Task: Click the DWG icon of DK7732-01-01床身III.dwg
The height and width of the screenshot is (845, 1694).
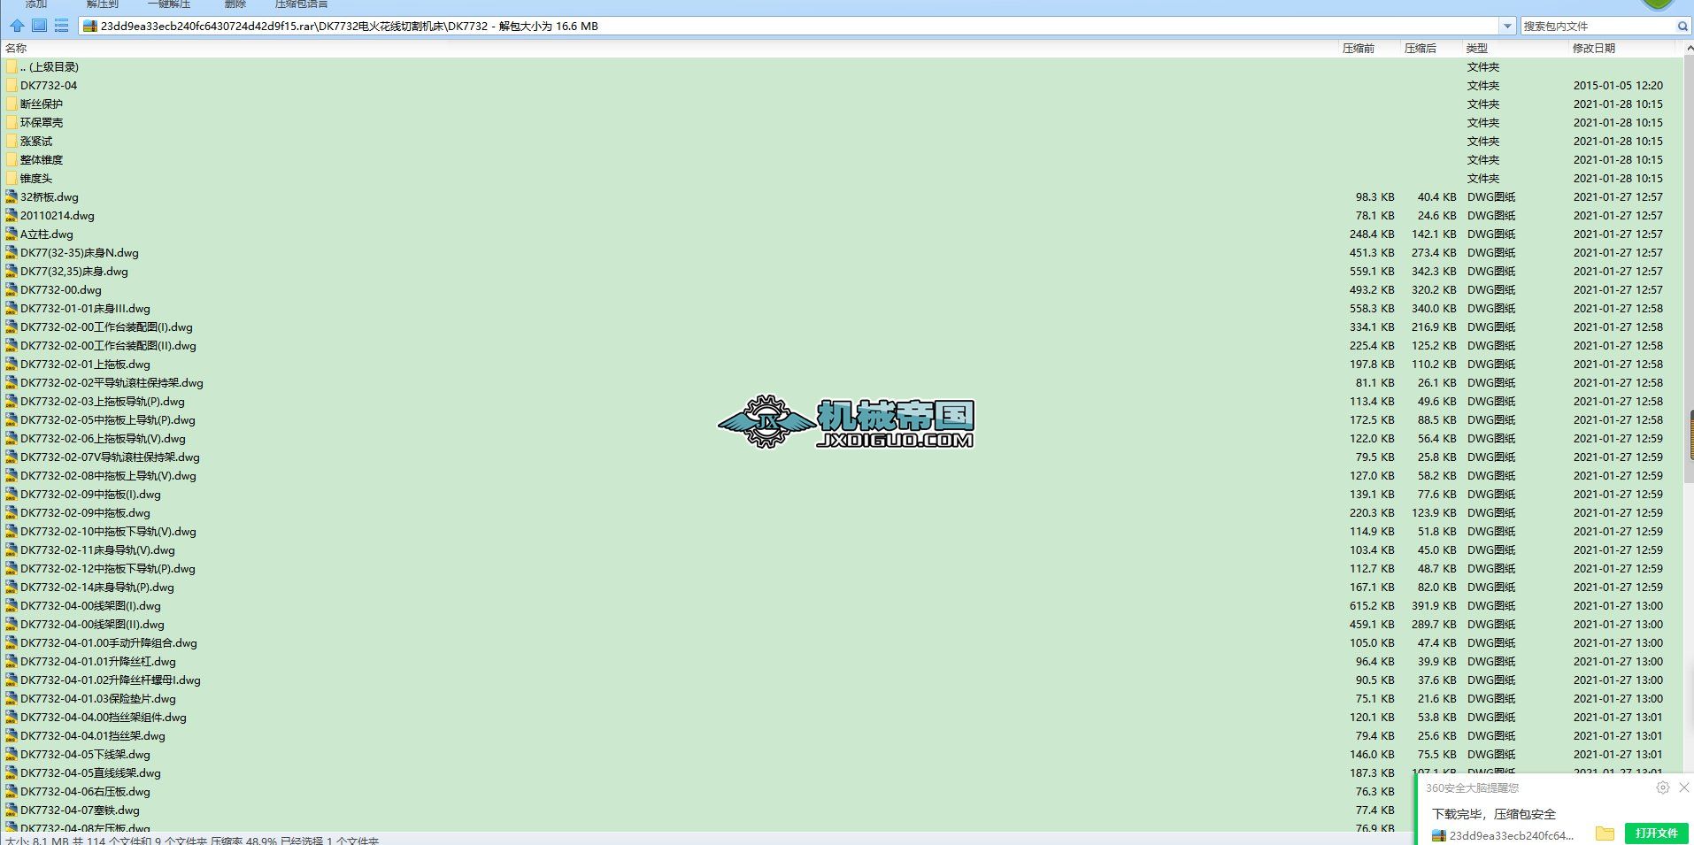Action: tap(12, 309)
